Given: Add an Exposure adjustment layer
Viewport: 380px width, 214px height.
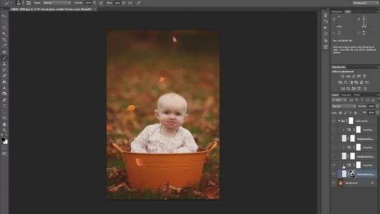Looking at the screenshot, I should [359, 76].
